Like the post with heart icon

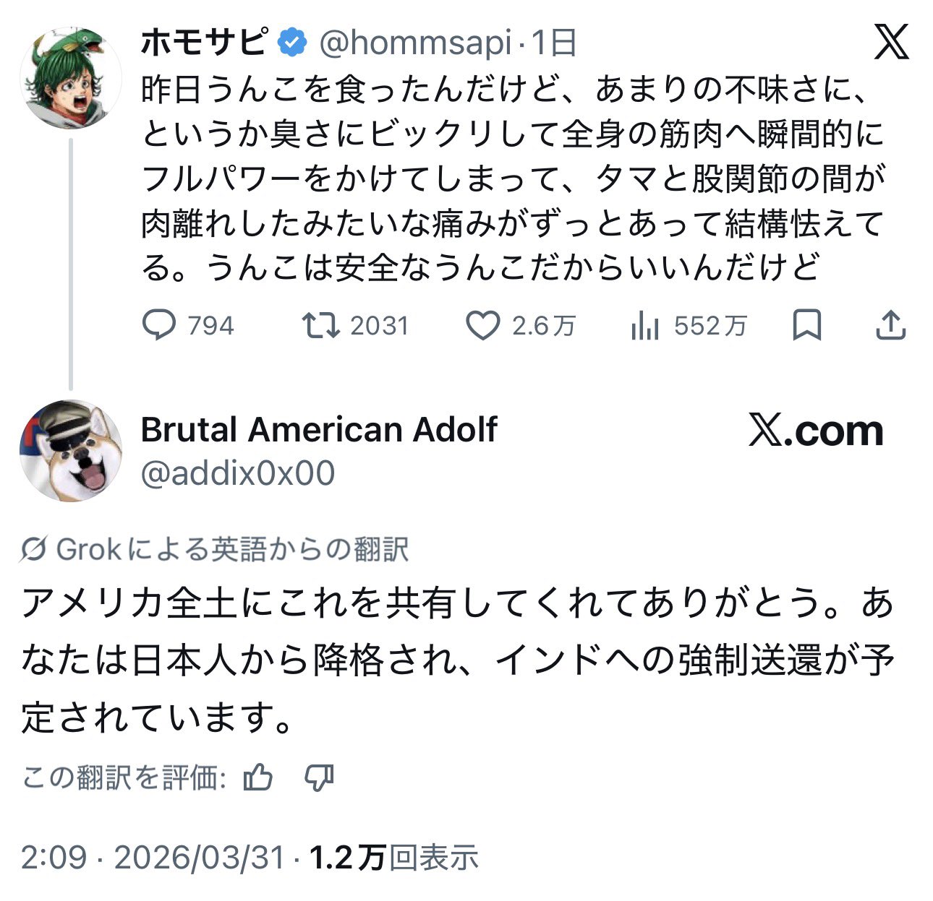482,326
